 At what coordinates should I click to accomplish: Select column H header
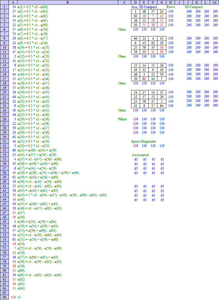point(170,2)
